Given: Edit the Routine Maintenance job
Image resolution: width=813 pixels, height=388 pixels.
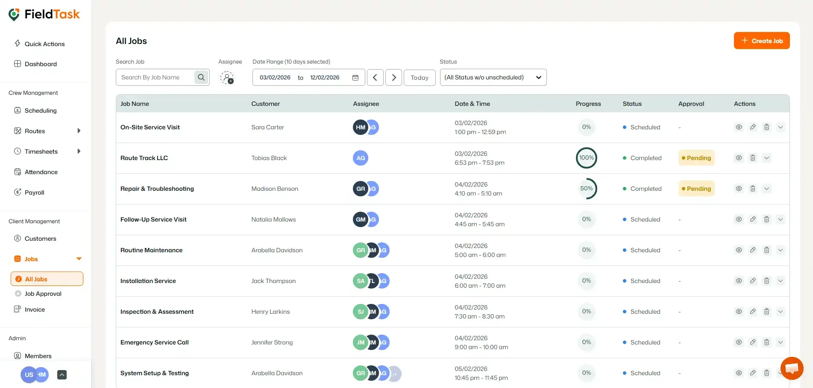Looking at the screenshot, I should coord(753,250).
